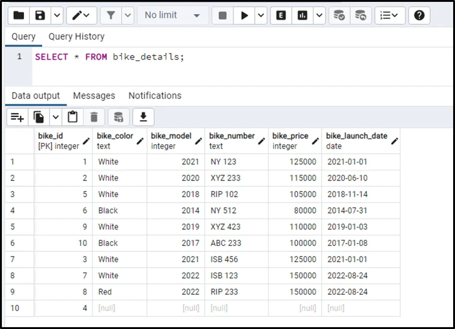Click the Download results icon

click(143, 117)
